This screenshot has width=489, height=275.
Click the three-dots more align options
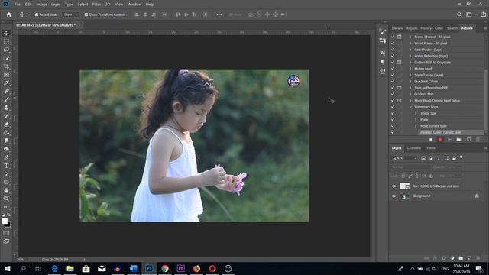click(x=219, y=15)
